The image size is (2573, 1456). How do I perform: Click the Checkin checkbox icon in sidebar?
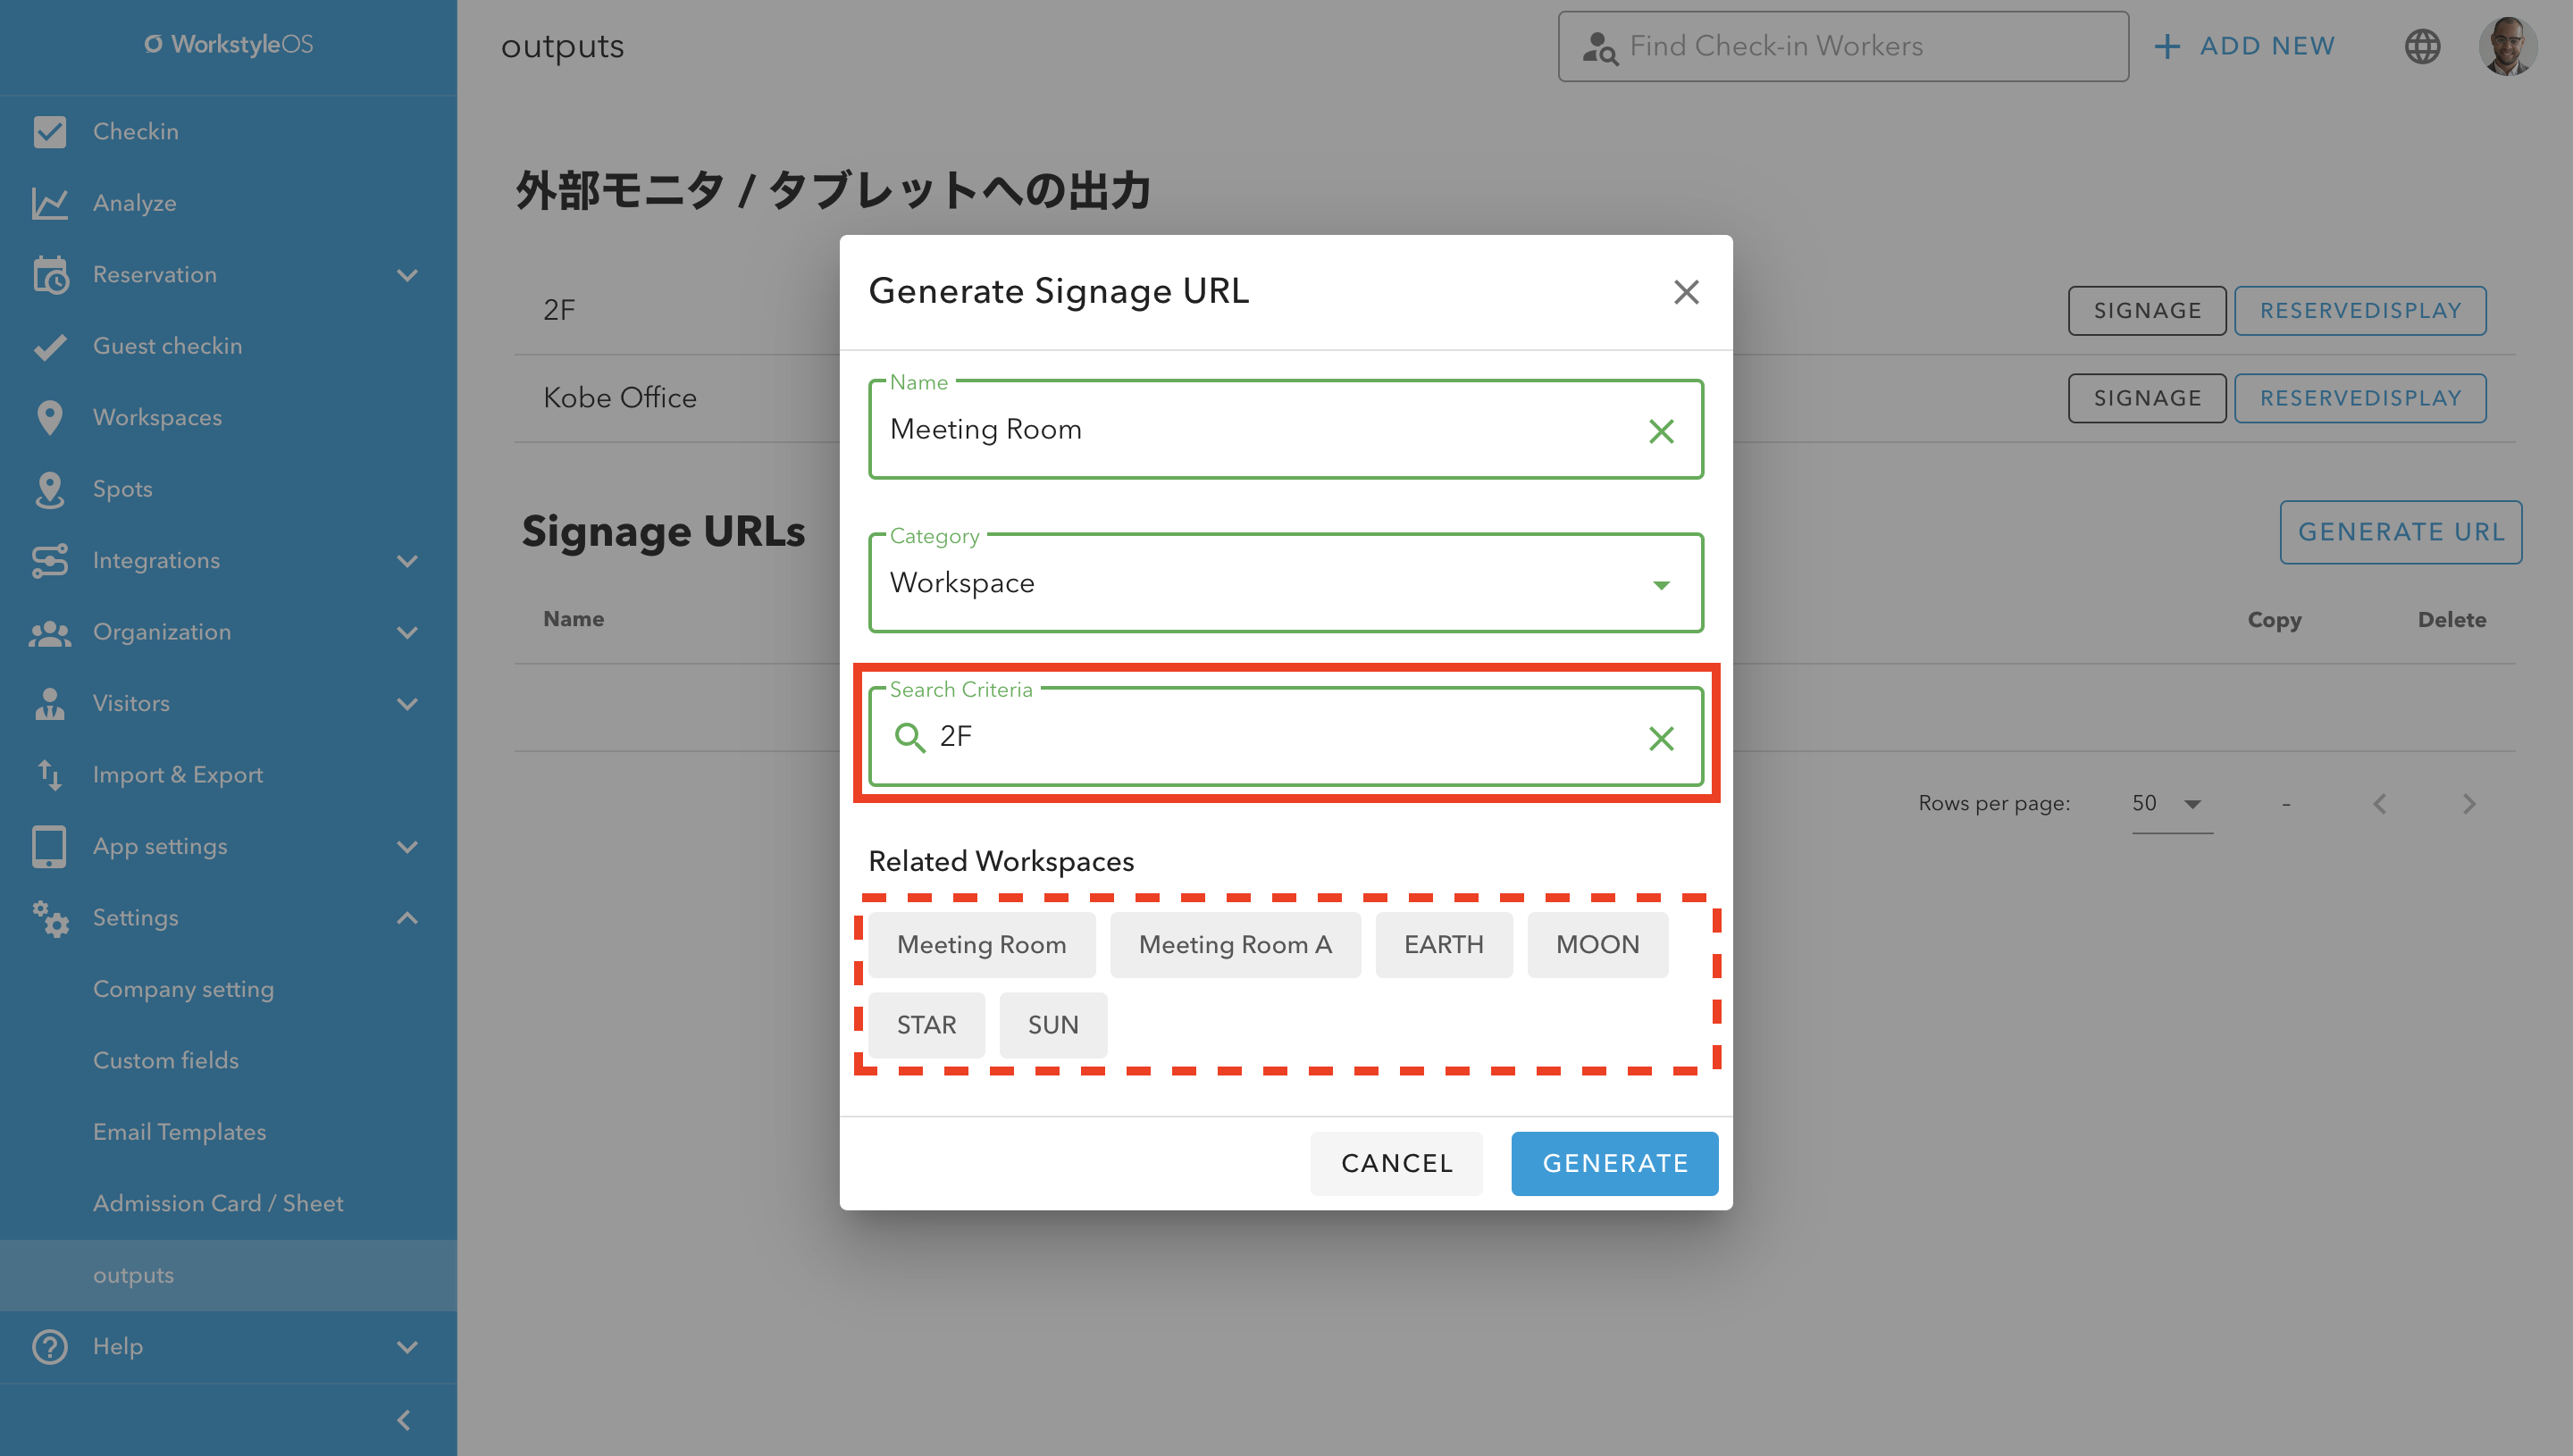point(49,131)
